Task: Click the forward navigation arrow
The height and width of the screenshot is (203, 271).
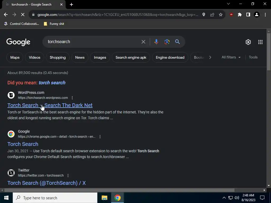Action: pyautogui.click(x=14, y=15)
